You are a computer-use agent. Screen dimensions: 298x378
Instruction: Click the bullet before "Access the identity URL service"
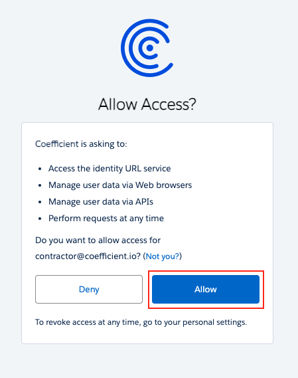40,169
